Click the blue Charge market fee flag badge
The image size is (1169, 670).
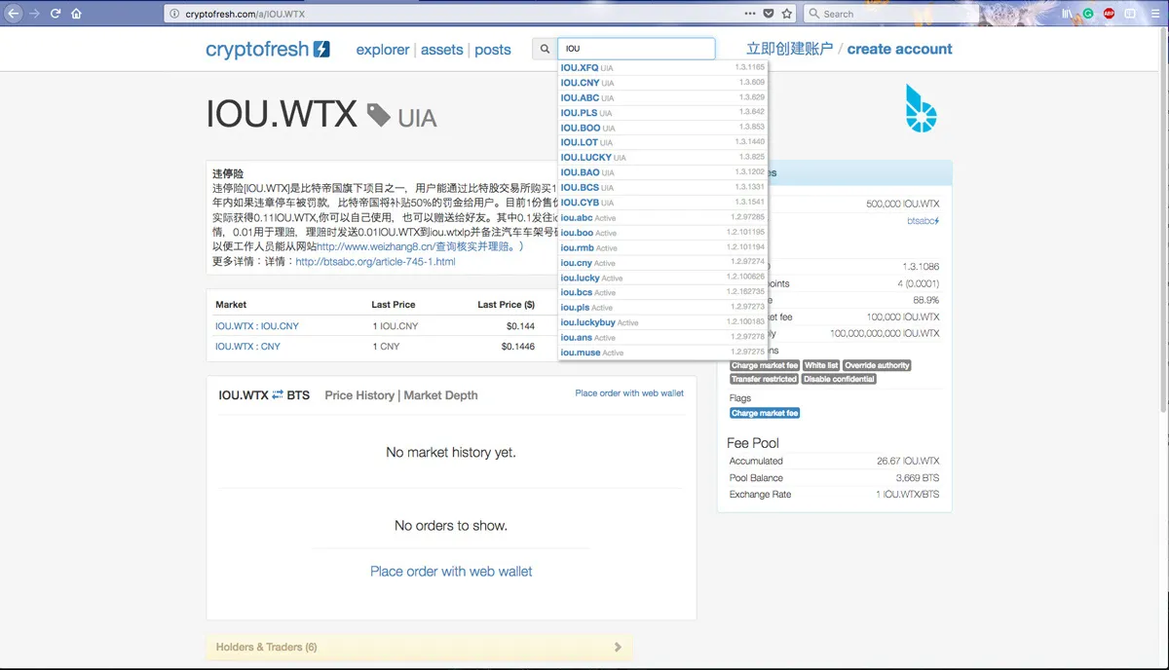[x=765, y=413]
